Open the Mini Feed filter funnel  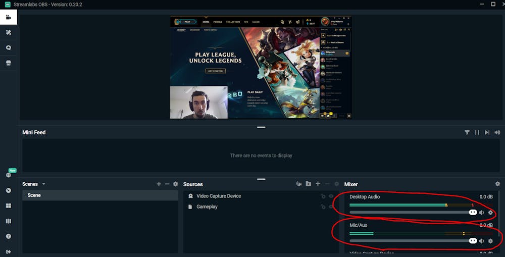pyautogui.click(x=467, y=132)
